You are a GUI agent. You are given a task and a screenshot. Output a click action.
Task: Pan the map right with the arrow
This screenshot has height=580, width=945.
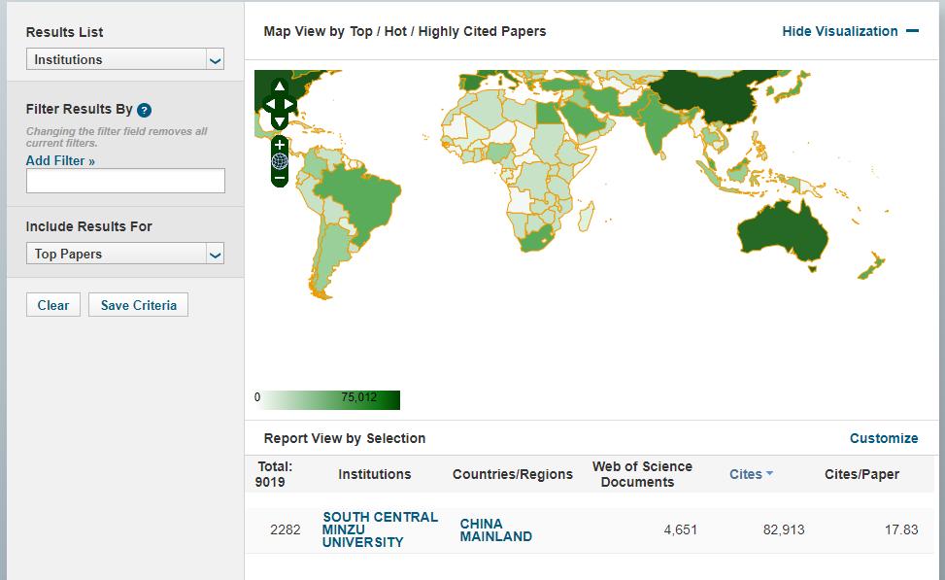click(x=290, y=104)
